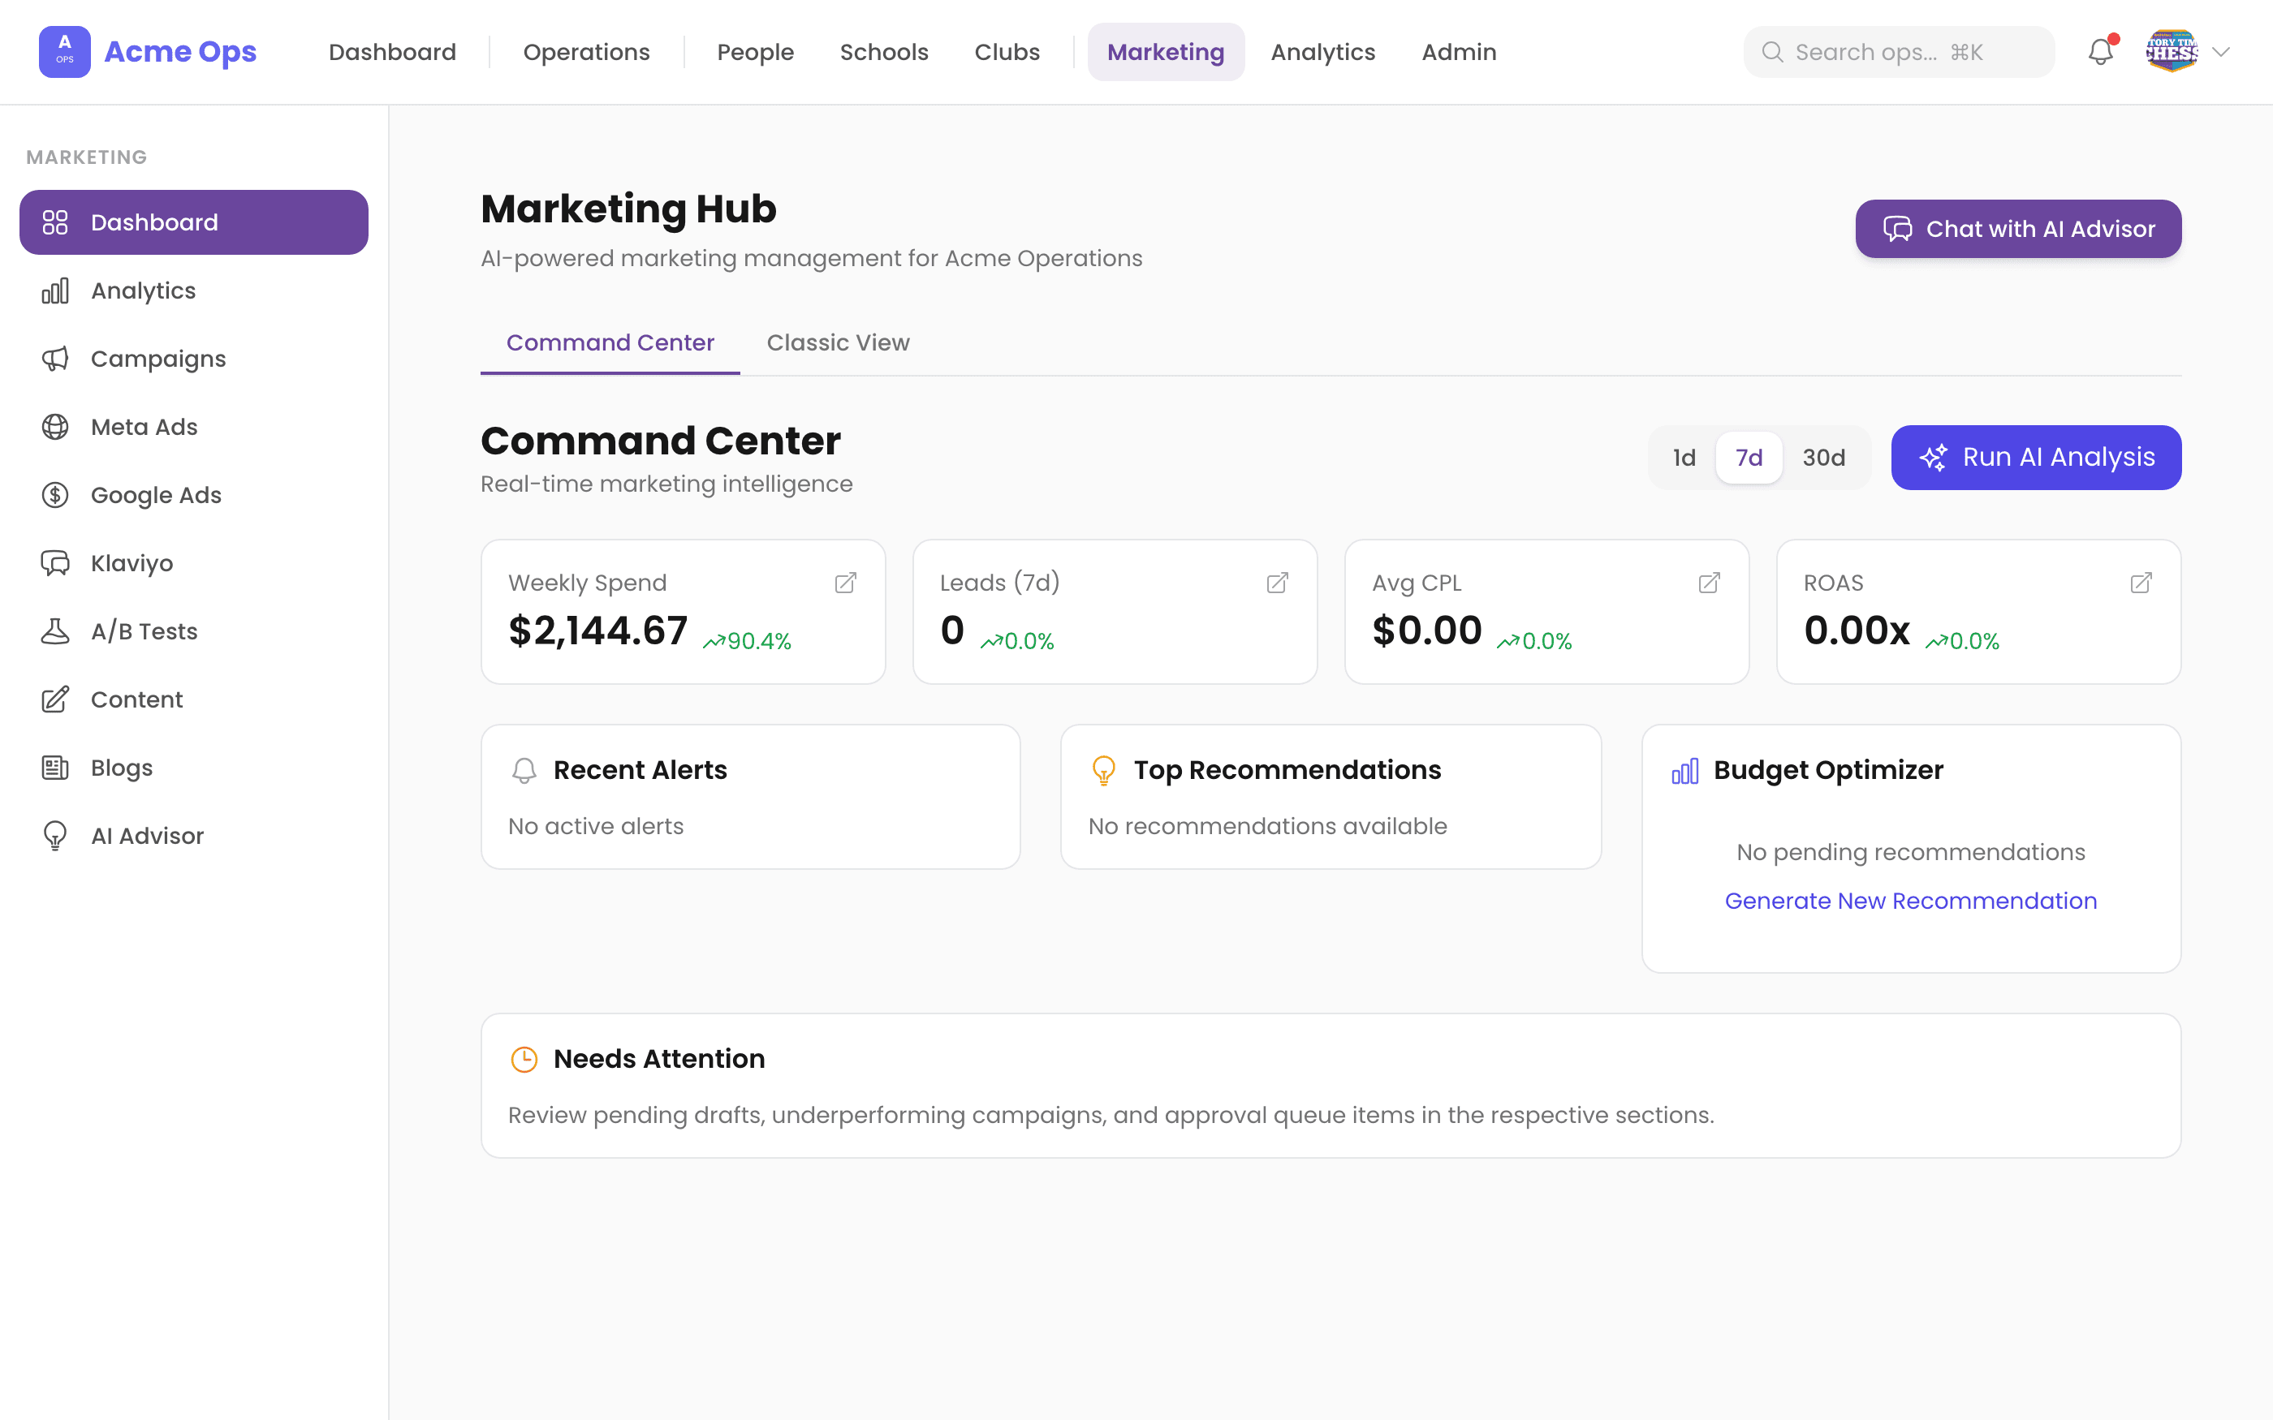Open Meta Ads via the globe icon
The image size is (2273, 1420).
(56, 426)
